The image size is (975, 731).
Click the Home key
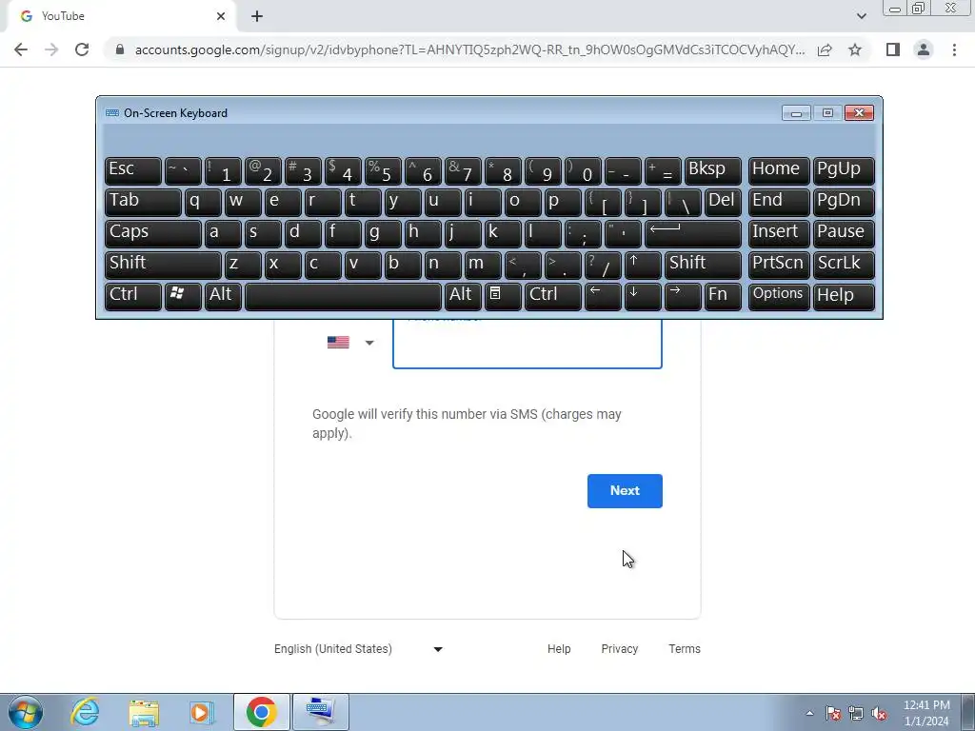point(779,170)
